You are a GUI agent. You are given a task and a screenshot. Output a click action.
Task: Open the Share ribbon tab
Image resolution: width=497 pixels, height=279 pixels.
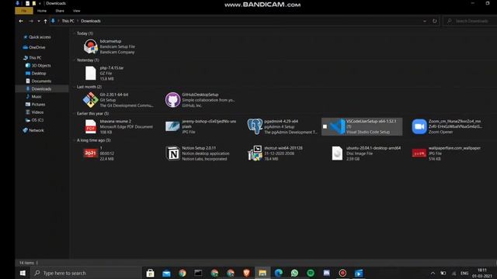tap(60, 11)
